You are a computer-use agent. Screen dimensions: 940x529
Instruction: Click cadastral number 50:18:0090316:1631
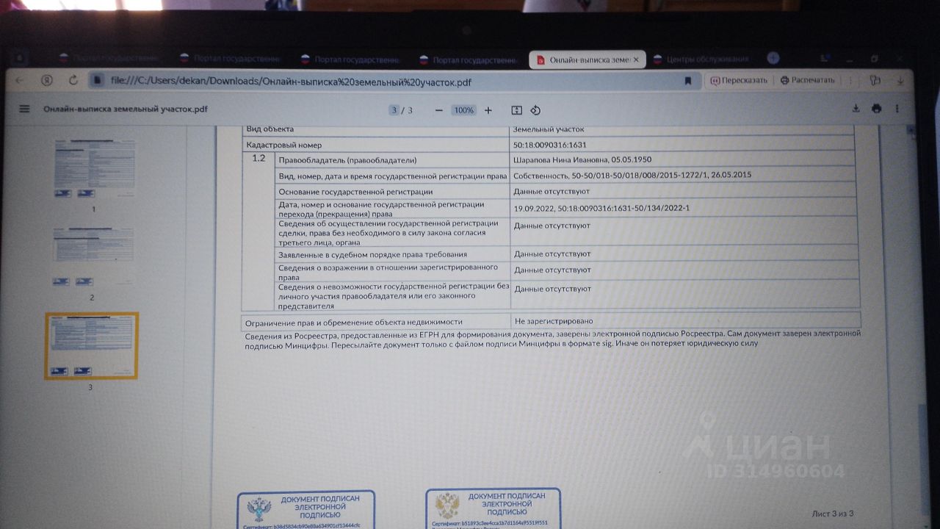click(x=550, y=145)
